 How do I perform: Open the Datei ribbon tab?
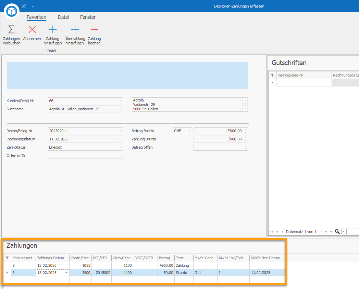(x=63, y=17)
